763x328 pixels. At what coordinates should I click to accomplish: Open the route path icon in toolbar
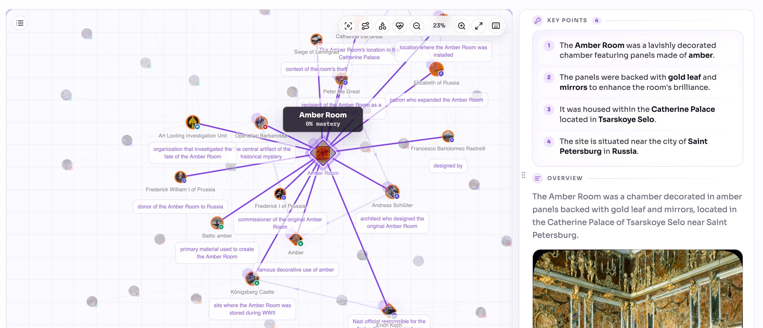pyautogui.click(x=365, y=26)
